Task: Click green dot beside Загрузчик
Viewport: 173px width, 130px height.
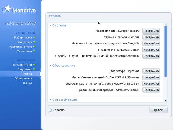Action: [x=34, y=69]
